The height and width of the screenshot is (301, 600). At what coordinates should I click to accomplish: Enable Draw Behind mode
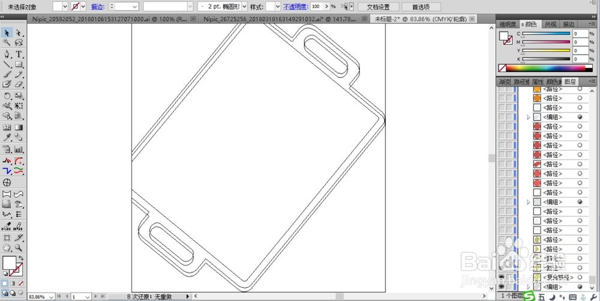[12, 293]
